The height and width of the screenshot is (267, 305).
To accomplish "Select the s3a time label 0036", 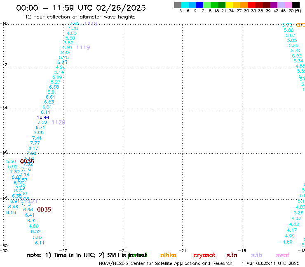I will point(27,161).
